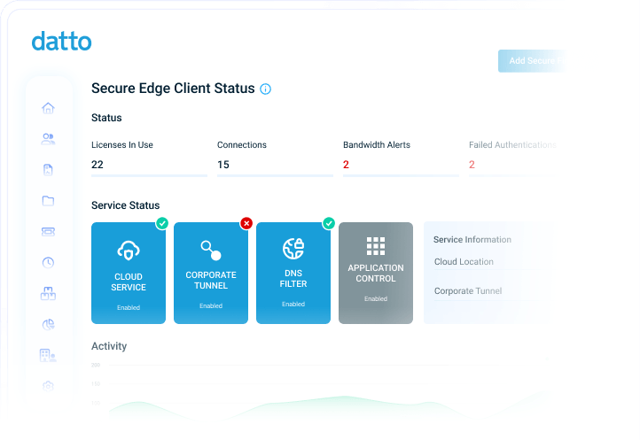This screenshot has width=640, height=440.
Task: Click the tunnel icon on Corporate Tunnel card
Action: point(211,250)
